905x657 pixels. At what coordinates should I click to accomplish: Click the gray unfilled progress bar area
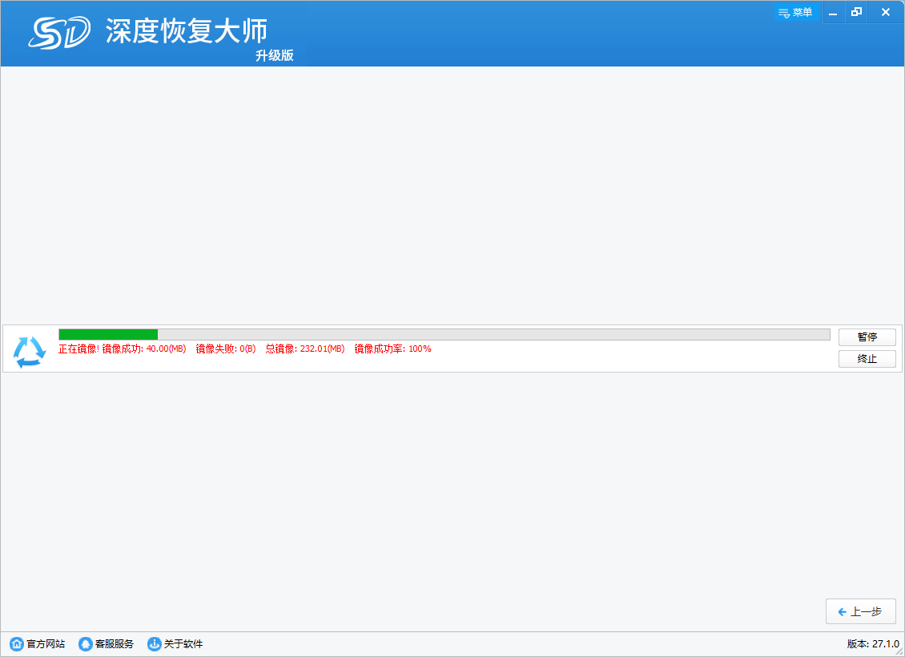click(493, 334)
